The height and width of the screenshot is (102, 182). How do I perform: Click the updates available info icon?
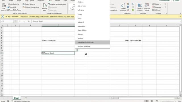[2, 16]
